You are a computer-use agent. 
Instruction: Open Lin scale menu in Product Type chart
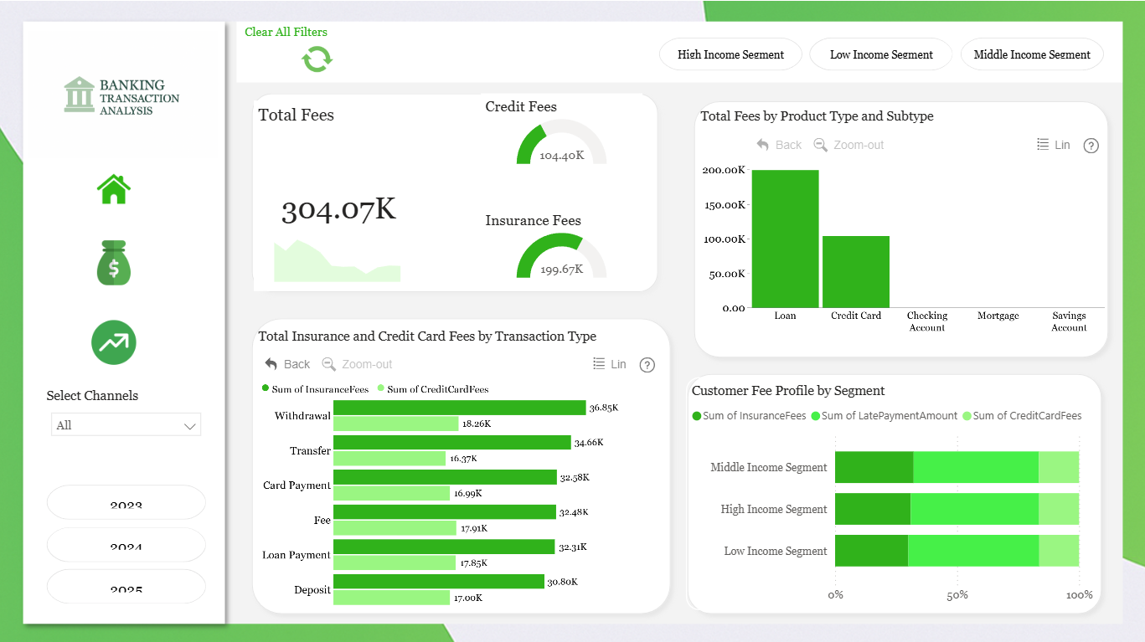pos(1054,145)
